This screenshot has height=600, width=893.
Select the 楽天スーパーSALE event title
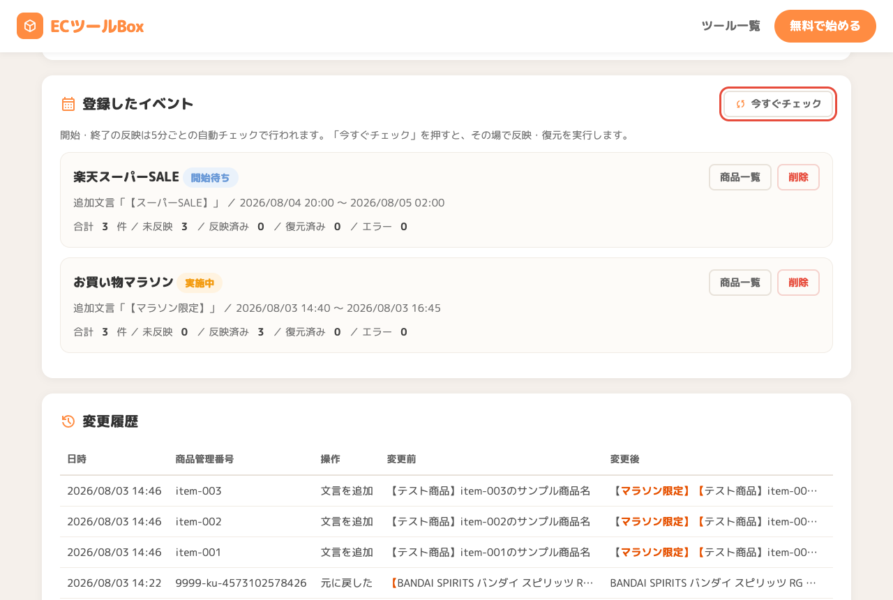(126, 177)
